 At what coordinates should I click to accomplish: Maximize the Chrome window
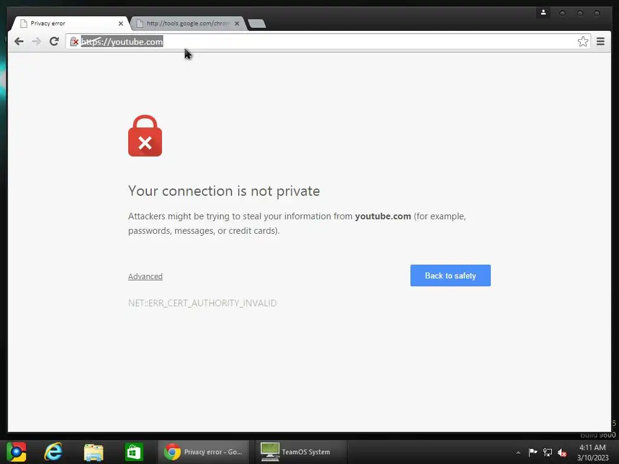tap(580, 13)
